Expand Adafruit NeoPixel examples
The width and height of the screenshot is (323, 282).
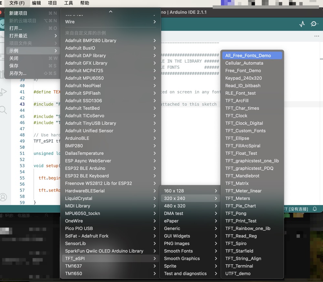point(110,86)
